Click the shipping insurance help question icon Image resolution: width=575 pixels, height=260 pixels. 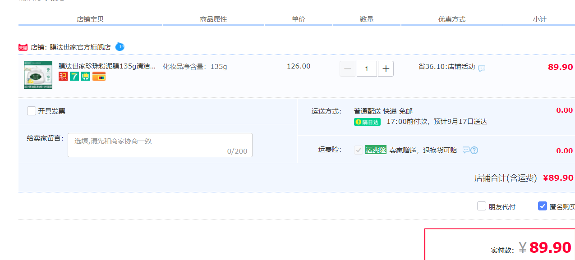(x=474, y=151)
